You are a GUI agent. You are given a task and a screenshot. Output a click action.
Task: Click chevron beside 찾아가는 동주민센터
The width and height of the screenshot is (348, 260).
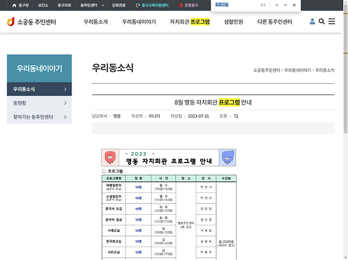tap(65, 117)
